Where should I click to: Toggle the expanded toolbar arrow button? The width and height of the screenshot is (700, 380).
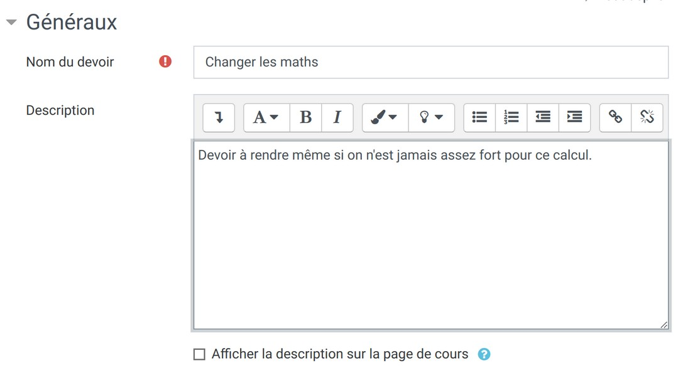point(219,117)
